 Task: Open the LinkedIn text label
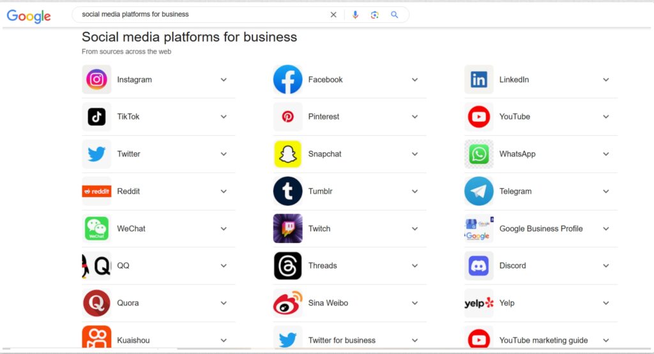pyautogui.click(x=514, y=80)
